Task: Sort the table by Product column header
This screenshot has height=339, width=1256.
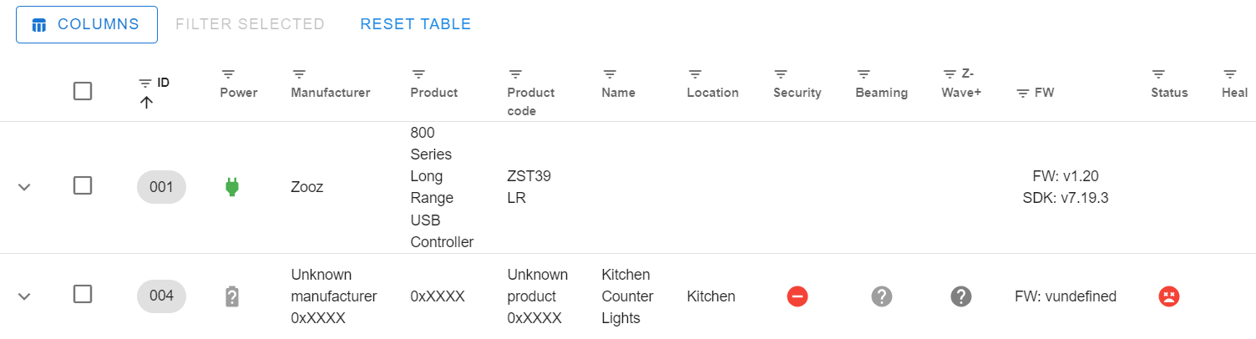Action: tap(433, 93)
